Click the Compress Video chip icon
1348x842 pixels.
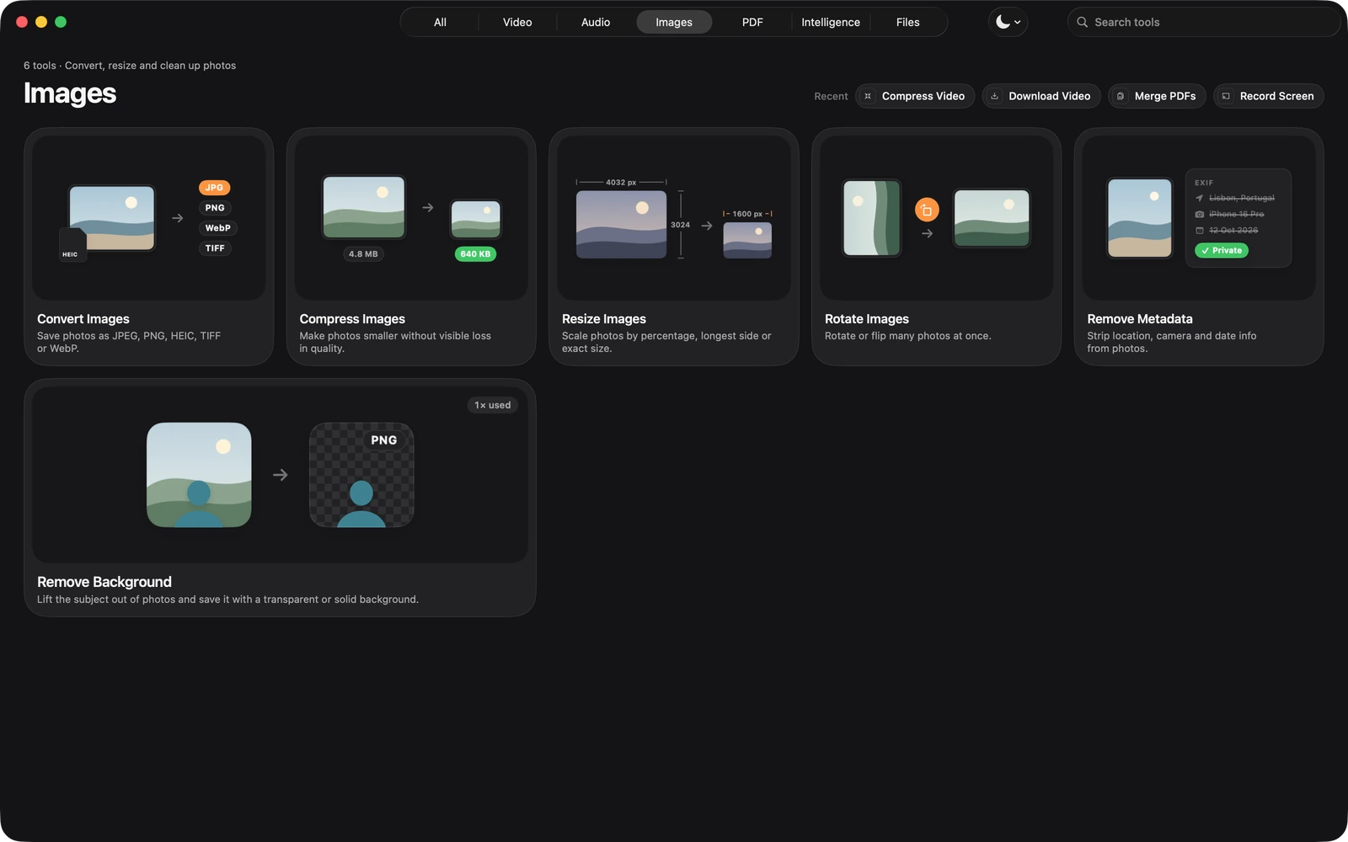tap(868, 96)
